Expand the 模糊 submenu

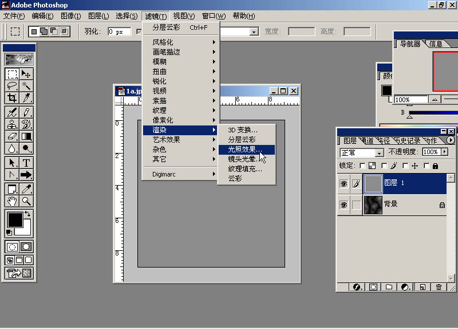click(180, 62)
